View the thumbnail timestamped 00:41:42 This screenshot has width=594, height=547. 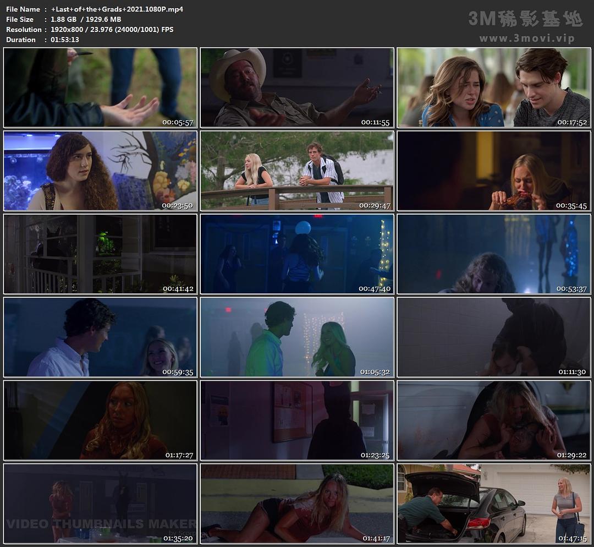point(101,254)
